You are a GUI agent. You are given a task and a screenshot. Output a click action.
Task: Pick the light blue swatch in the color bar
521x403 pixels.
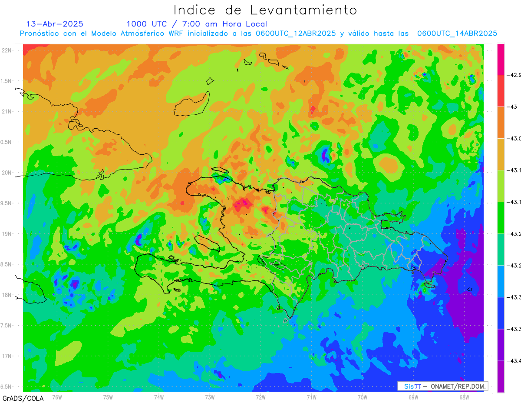(x=501, y=281)
